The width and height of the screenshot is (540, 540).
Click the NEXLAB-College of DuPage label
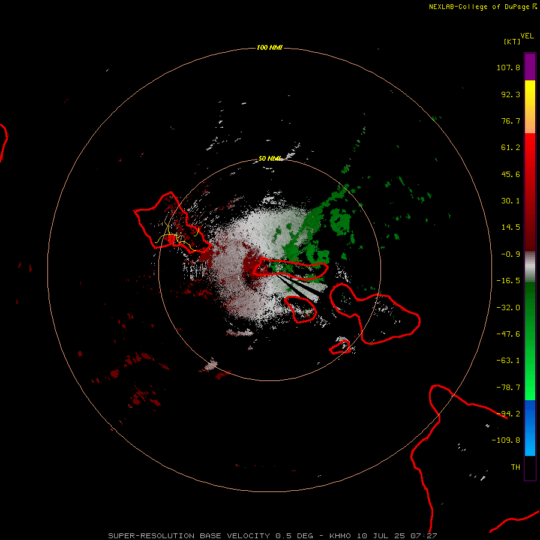(479, 7)
